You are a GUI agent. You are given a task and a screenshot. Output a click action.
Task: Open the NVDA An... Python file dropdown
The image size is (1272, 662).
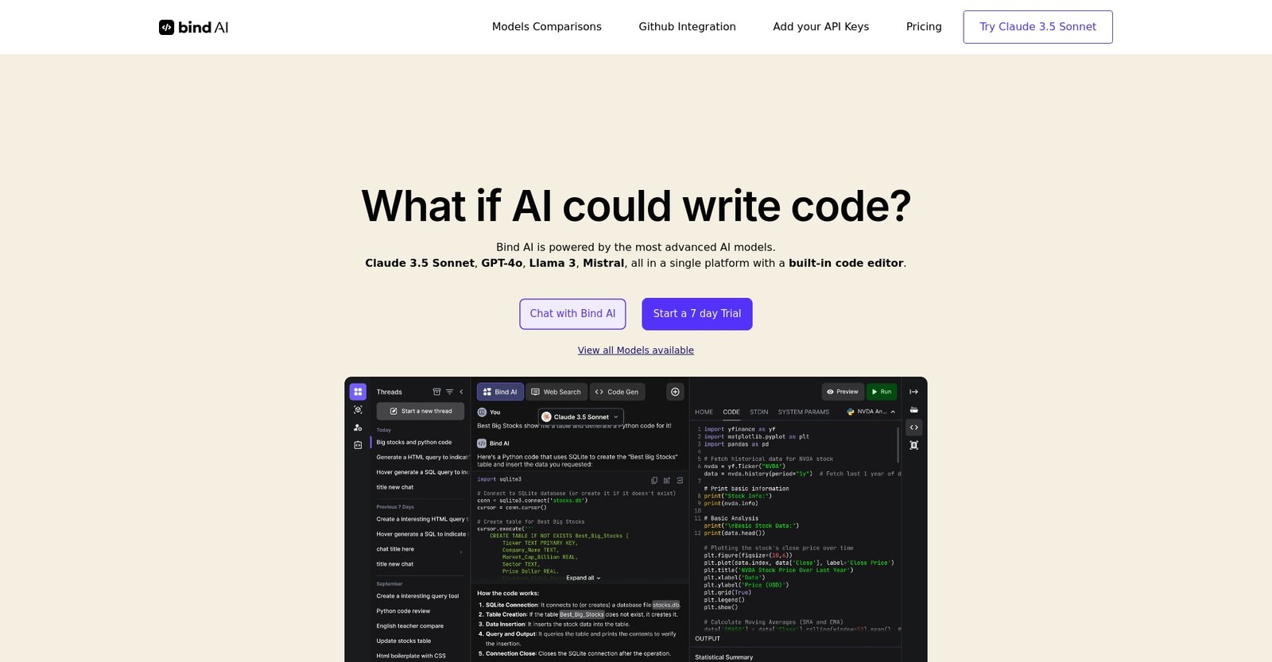(x=871, y=412)
